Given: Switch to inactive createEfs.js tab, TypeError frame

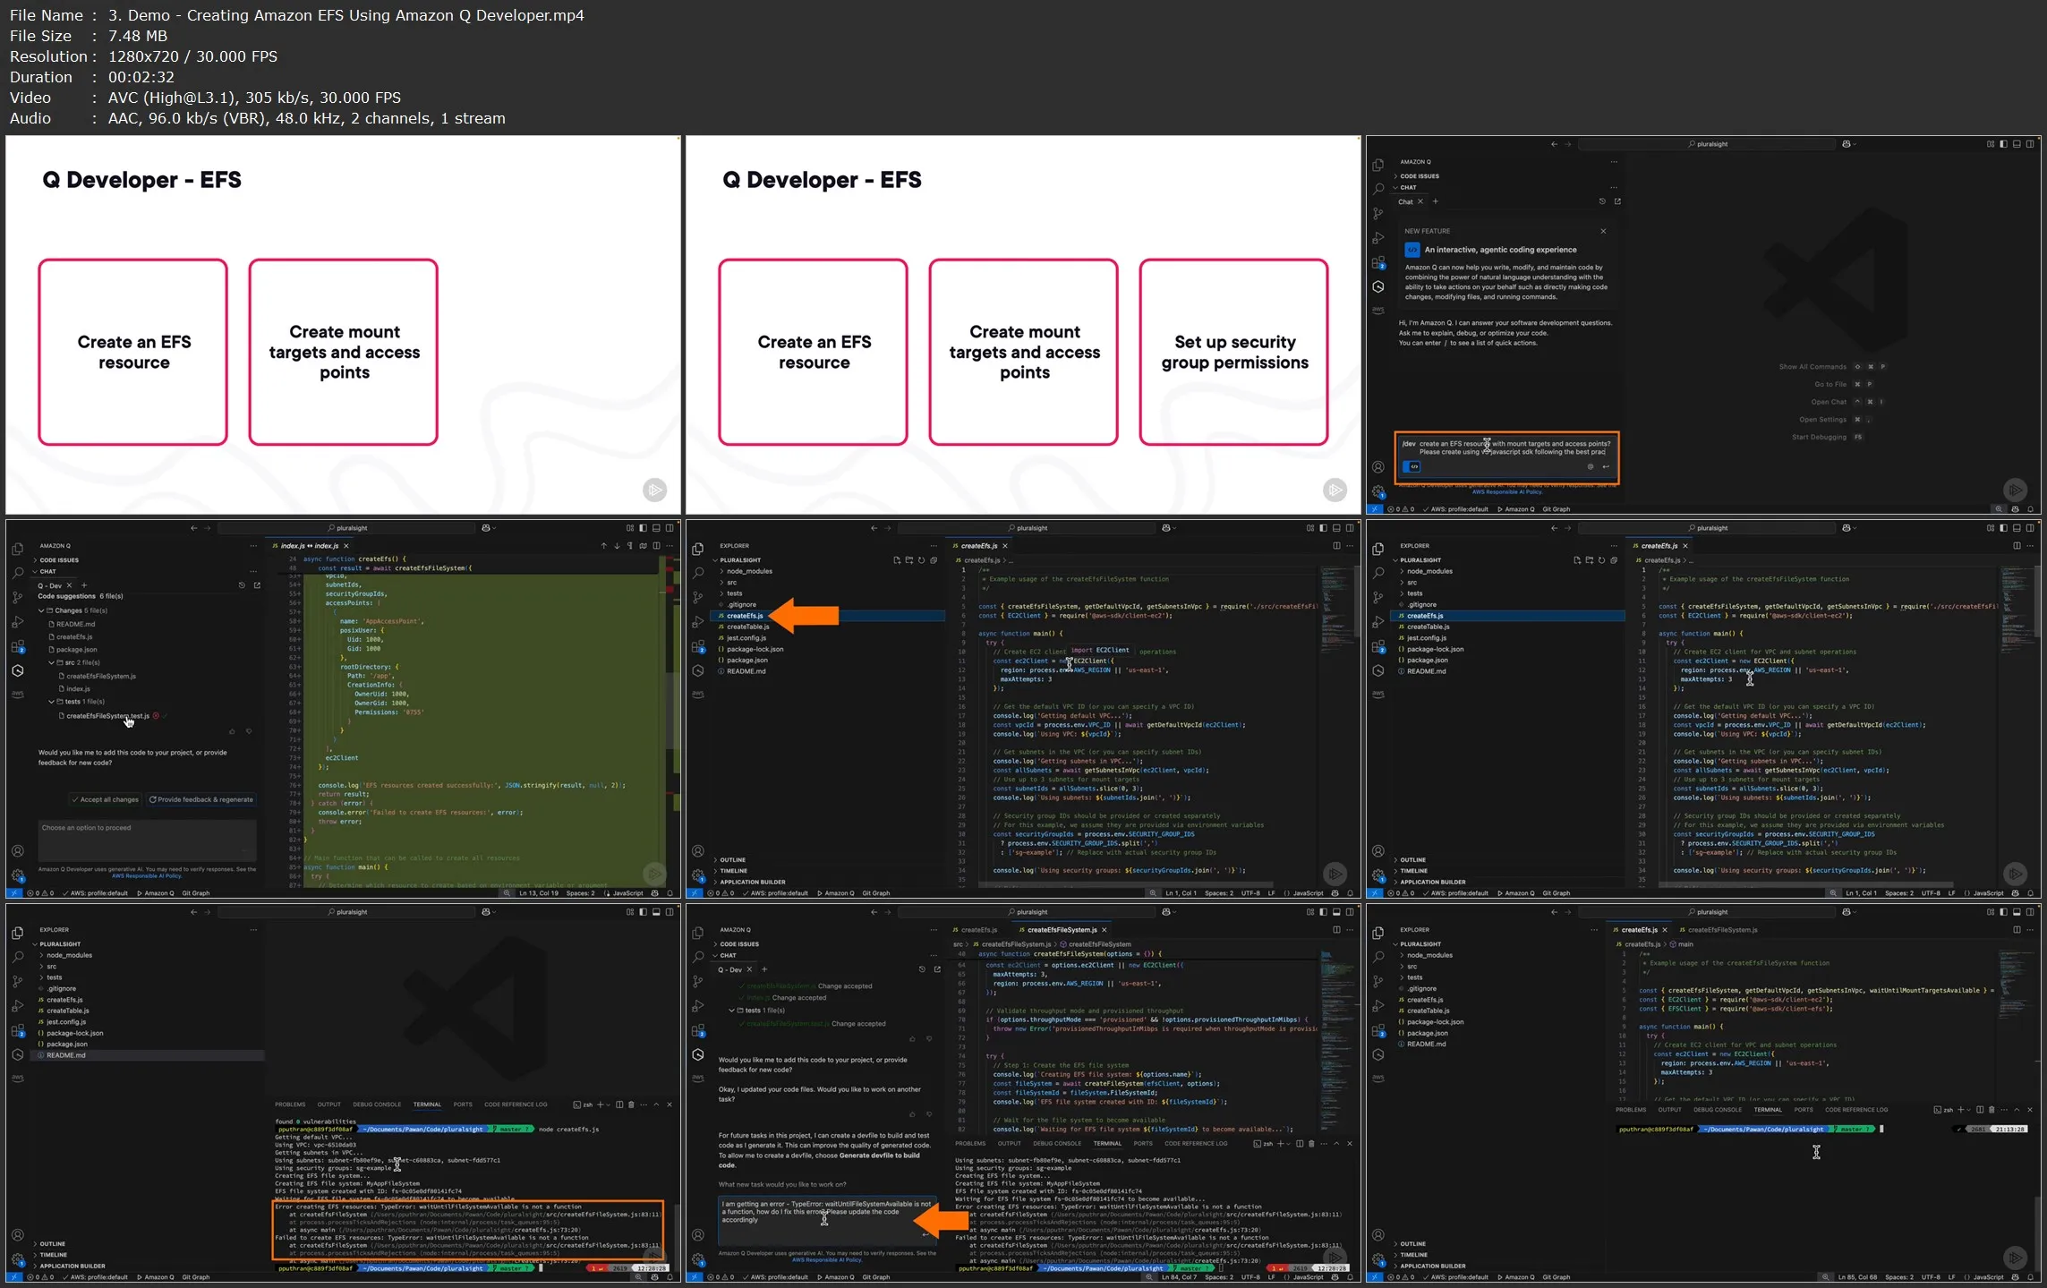Looking at the screenshot, I should (x=978, y=929).
